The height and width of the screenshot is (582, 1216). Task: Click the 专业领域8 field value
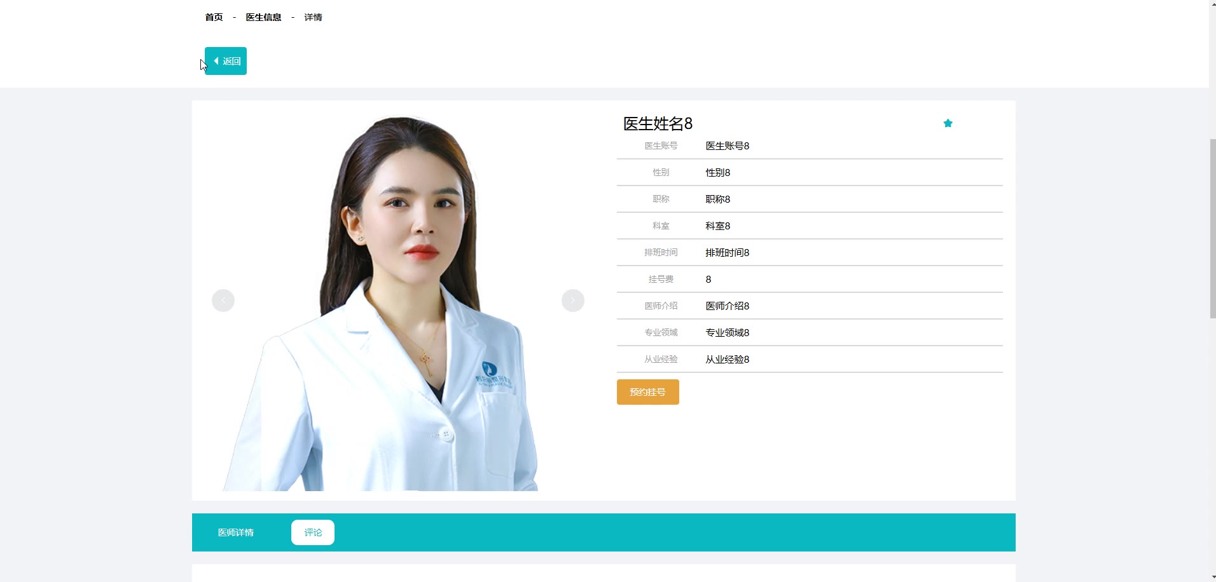click(728, 333)
